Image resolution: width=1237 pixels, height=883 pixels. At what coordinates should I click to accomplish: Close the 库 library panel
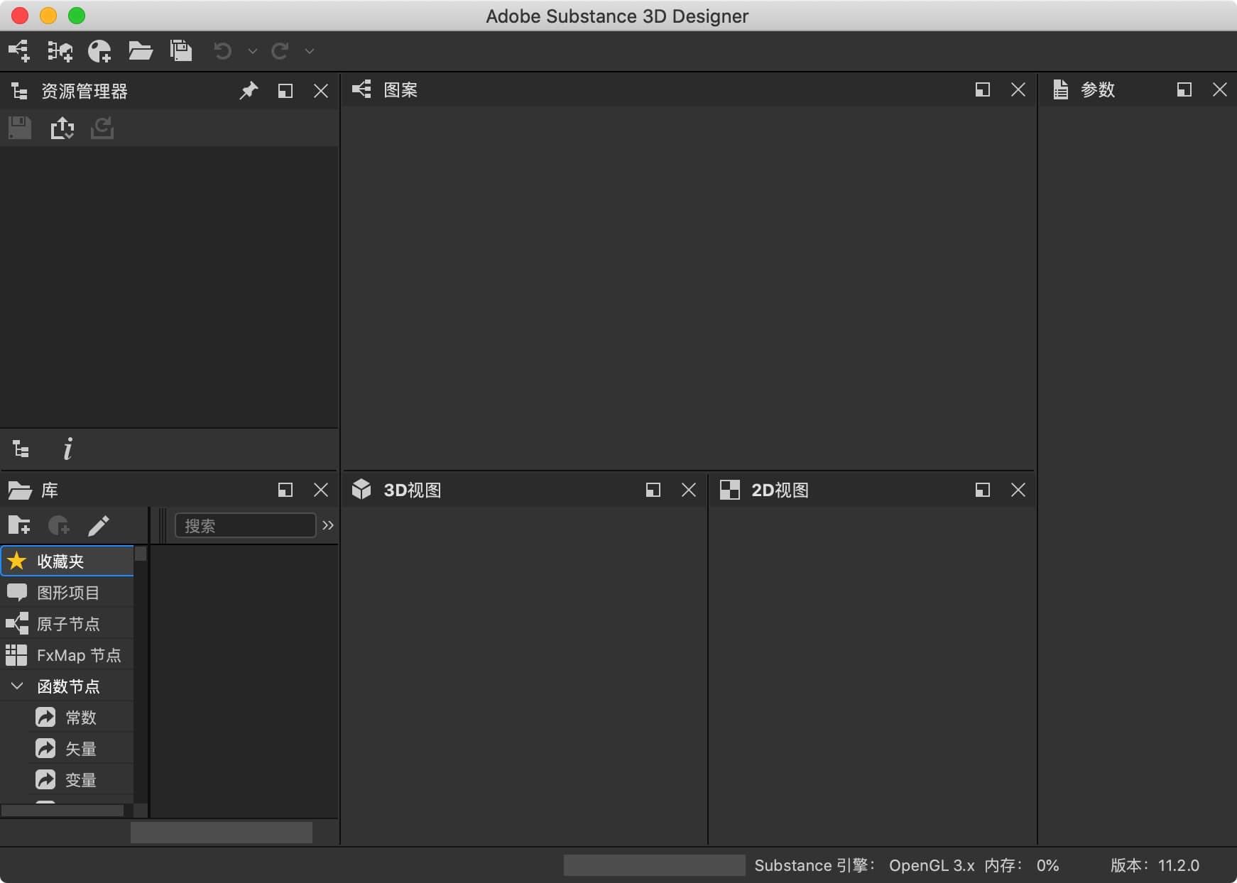click(321, 490)
